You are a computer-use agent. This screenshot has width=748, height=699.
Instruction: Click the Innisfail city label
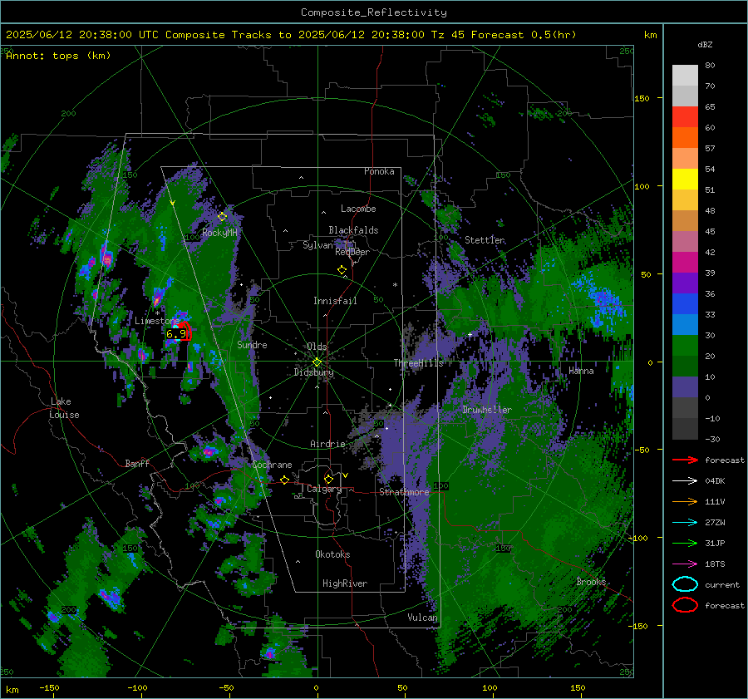click(335, 301)
